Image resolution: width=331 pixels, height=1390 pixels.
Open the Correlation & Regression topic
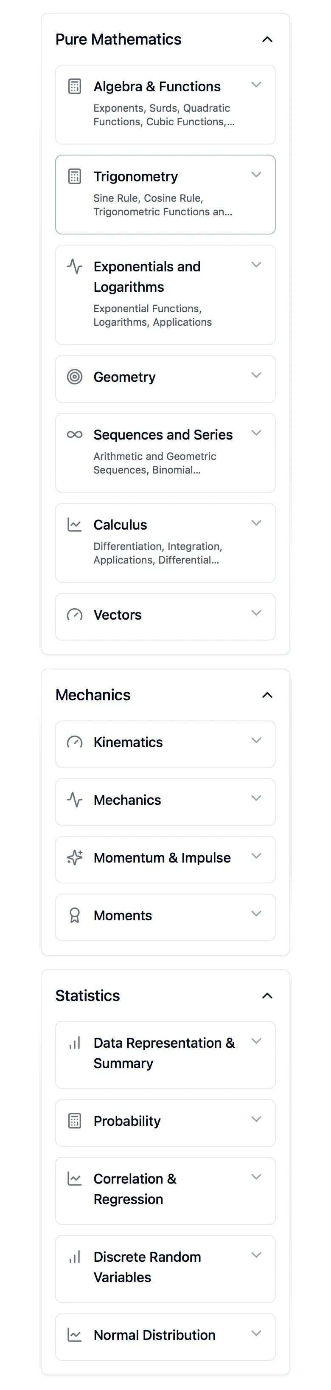coord(135,1189)
